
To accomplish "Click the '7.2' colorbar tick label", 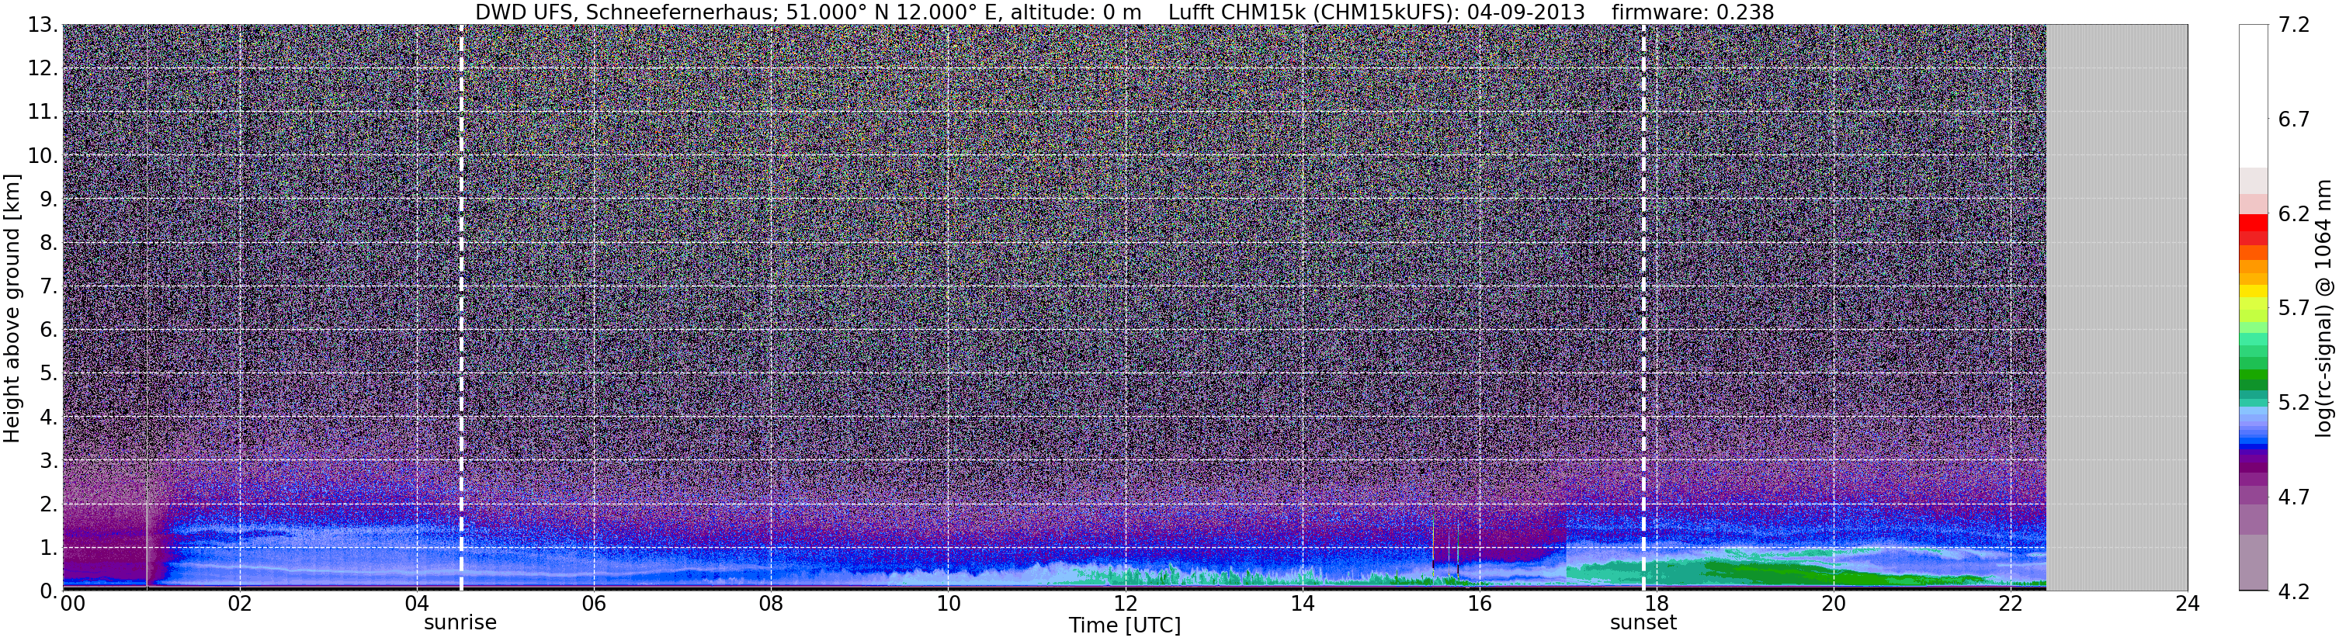I will point(2294,25).
